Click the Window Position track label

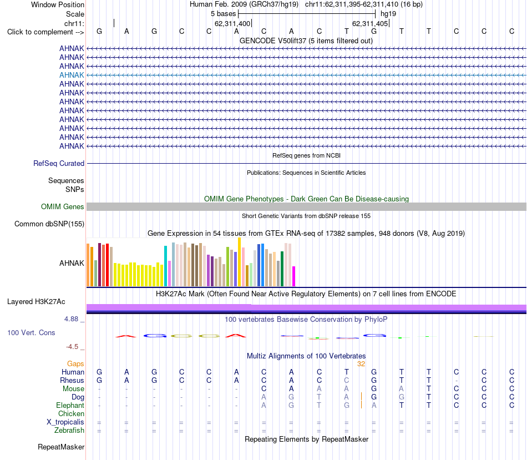coord(58,4)
